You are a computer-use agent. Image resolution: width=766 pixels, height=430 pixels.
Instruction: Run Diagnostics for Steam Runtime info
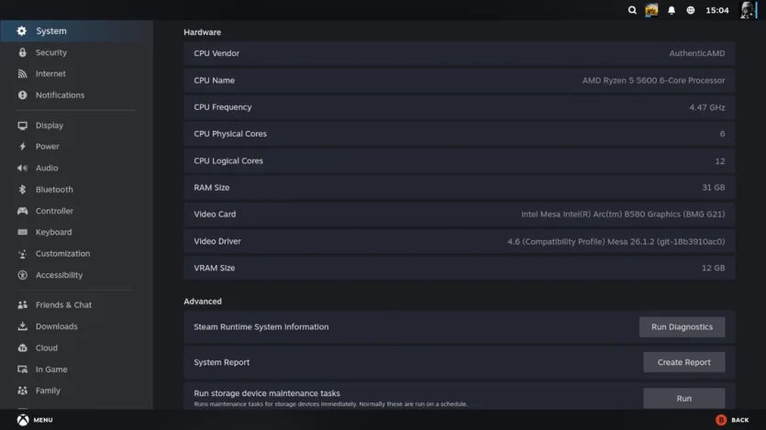pyautogui.click(x=682, y=327)
